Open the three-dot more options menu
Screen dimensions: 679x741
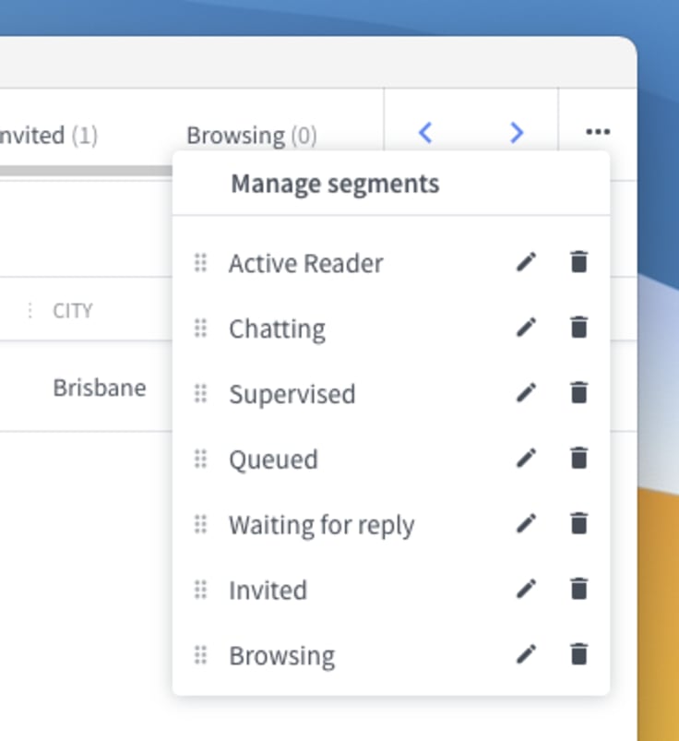(598, 131)
